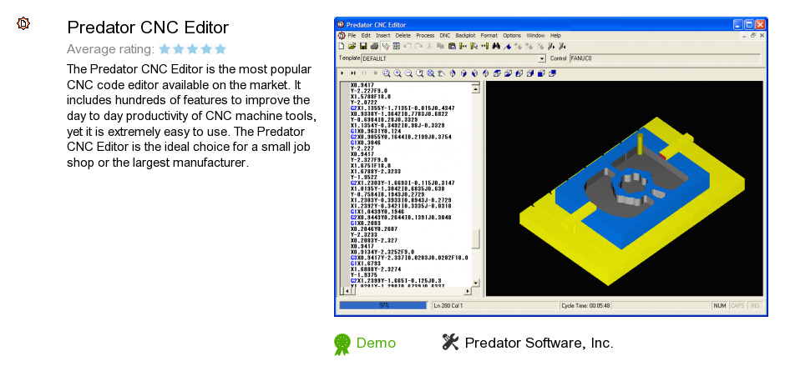This screenshot has height=381, width=785.
Task: Click the NUM status indicator
Action: click(719, 305)
